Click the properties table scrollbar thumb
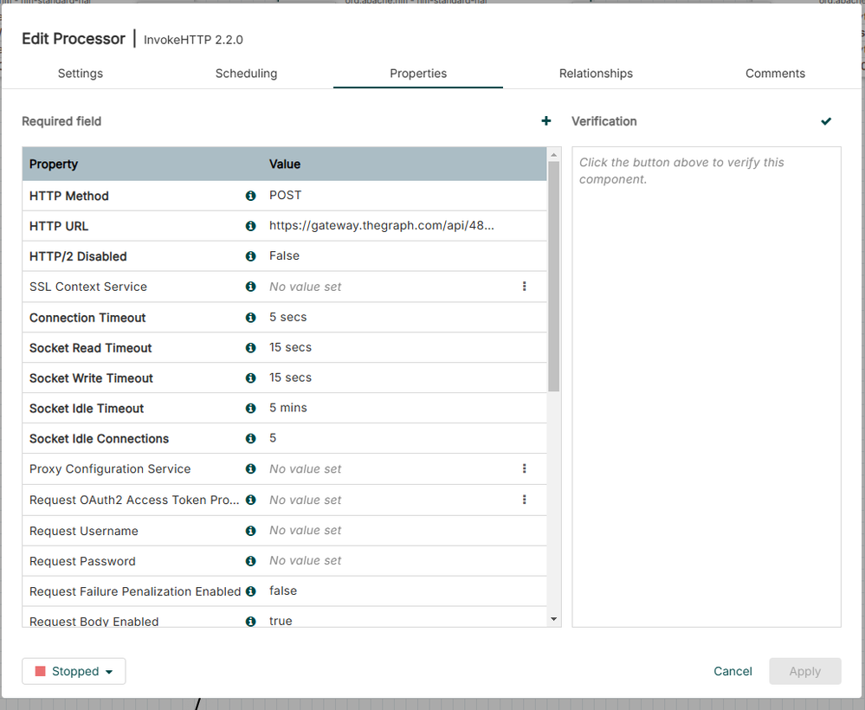Image resolution: width=865 pixels, height=710 pixels. pyautogui.click(x=554, y=277)
